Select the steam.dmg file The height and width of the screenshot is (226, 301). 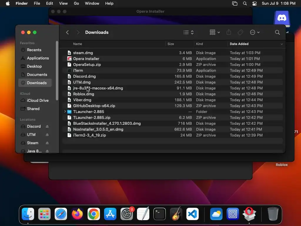coord(172,53)
